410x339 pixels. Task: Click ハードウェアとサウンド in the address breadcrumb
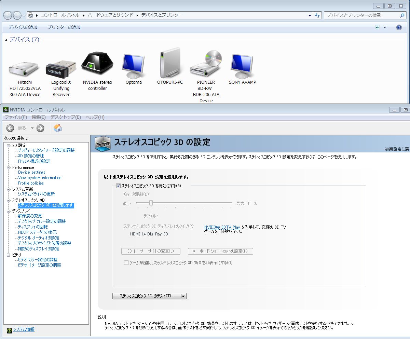click(110, 15)
